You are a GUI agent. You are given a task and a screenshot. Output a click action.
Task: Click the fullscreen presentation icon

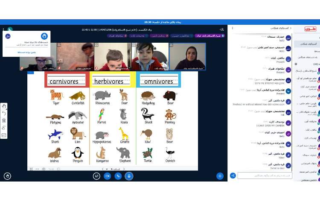(x=31, y=169)
